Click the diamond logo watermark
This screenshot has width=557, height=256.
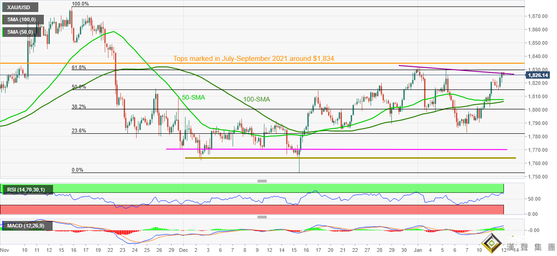pos(491,241)
